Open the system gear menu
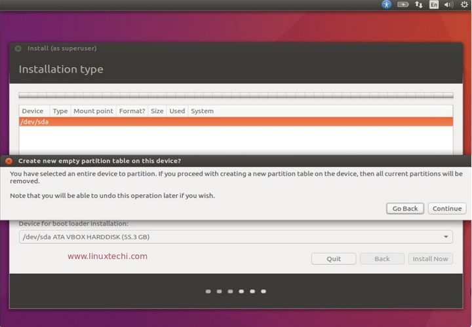This screenshot has height=327, width=472. [465, 5]
